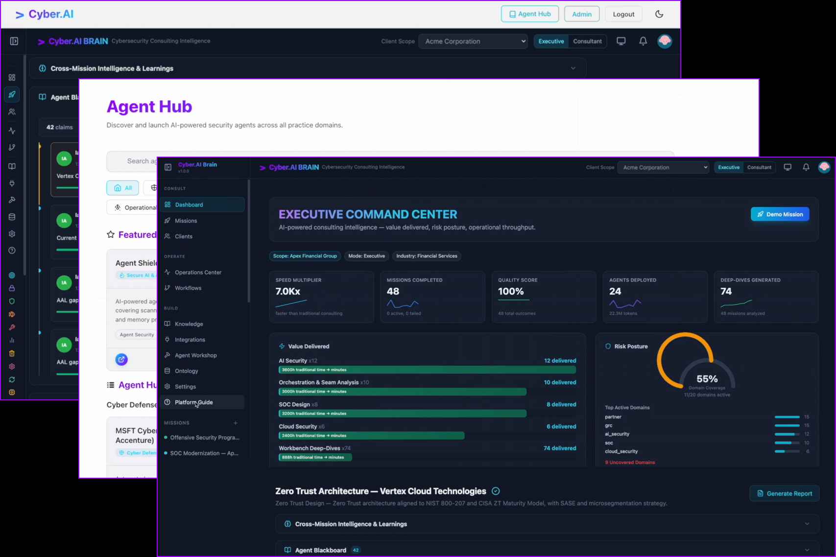
Task: Open notifications bell in front dashboard header
Action: click(x=806, y=167)
